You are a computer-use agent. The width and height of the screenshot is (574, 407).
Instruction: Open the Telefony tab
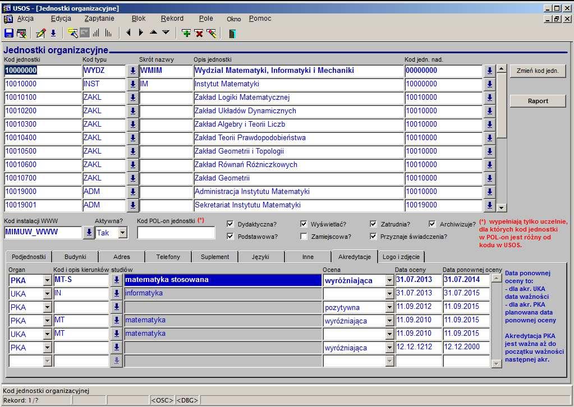(x=168, y=257)
